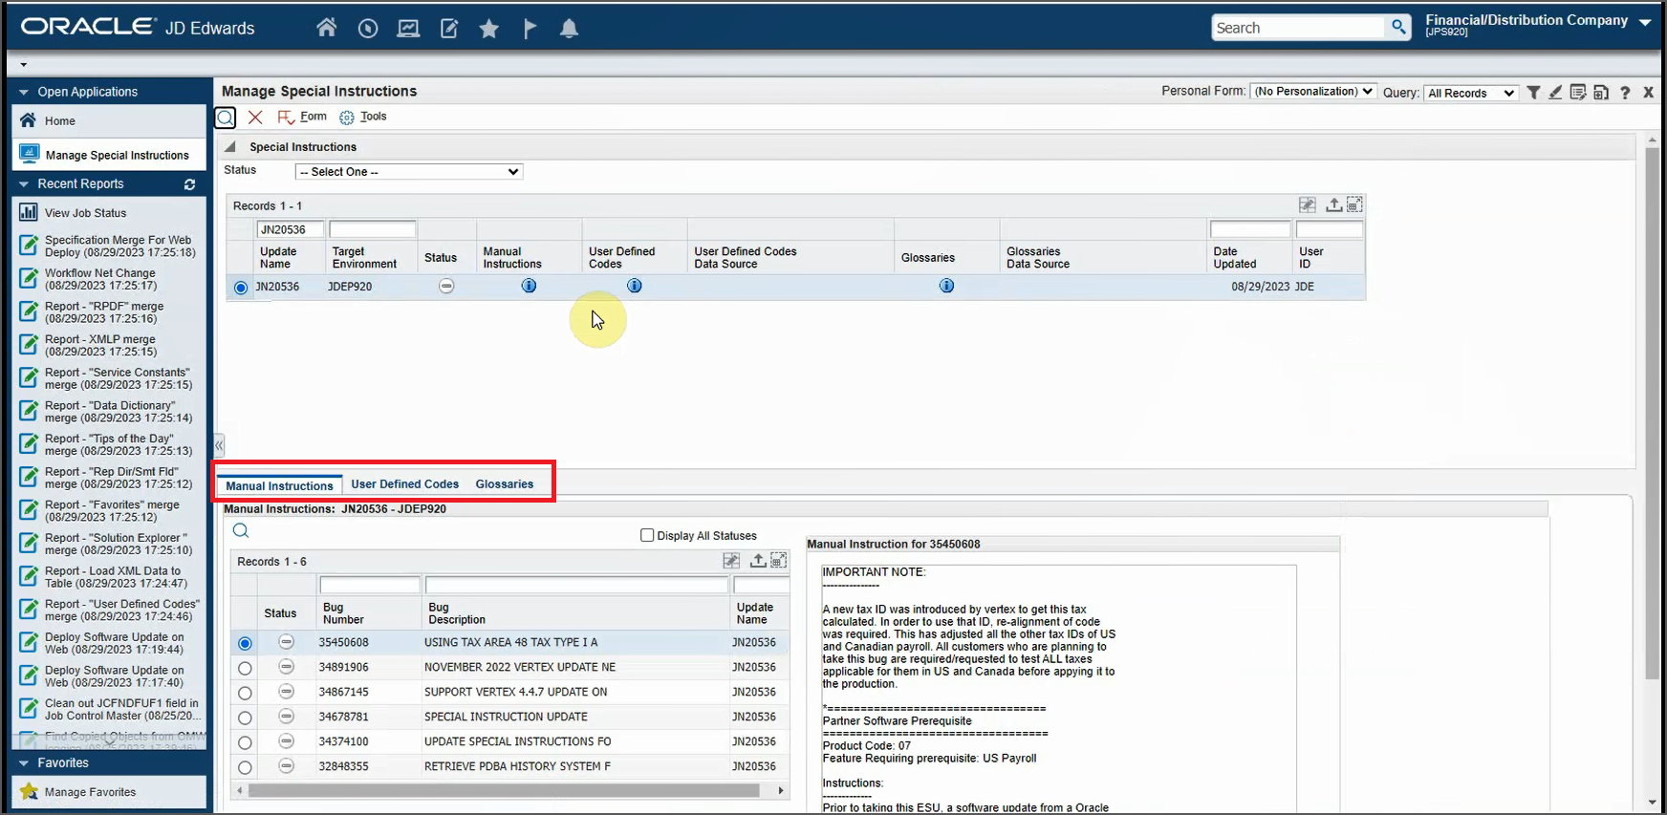Click the flag icon in header
This screenshot has width=1667, height=815.
(x=530, y=29)
